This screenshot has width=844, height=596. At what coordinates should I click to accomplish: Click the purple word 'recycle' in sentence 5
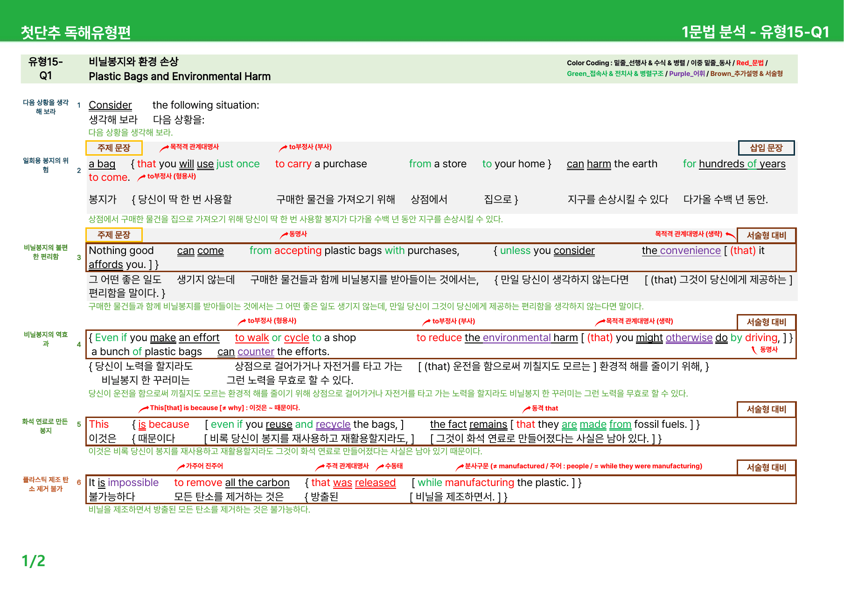point(333,425)
